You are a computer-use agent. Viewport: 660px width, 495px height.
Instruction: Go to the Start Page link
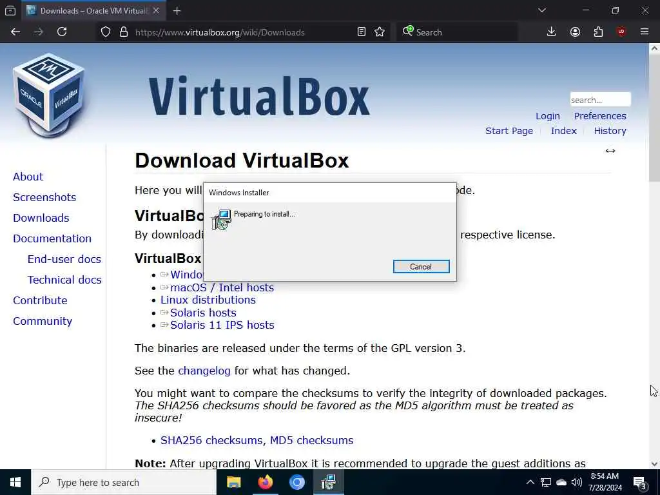point(509,131)
